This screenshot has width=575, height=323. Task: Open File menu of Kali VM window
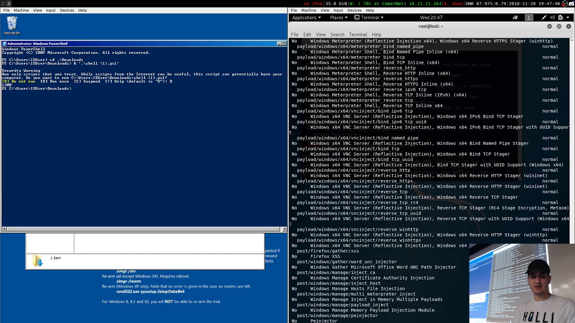coord(294,10)
